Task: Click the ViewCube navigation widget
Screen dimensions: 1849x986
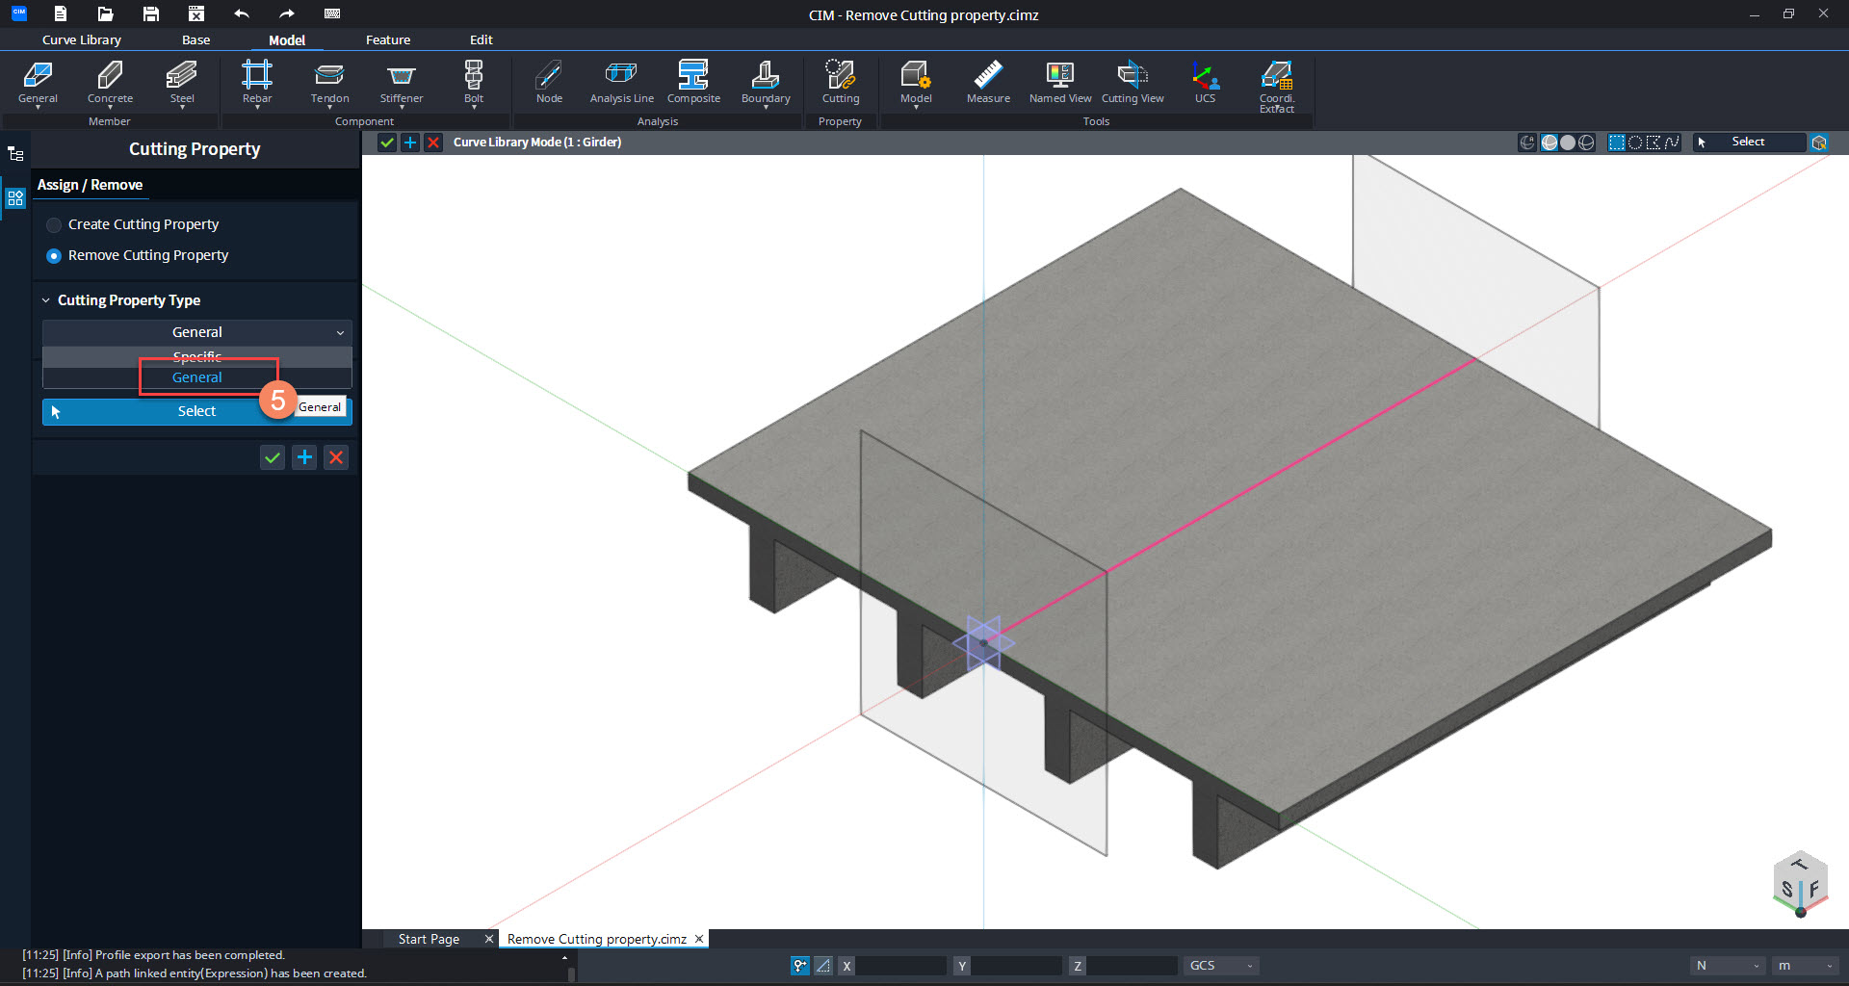Action: coord(1800,883)
